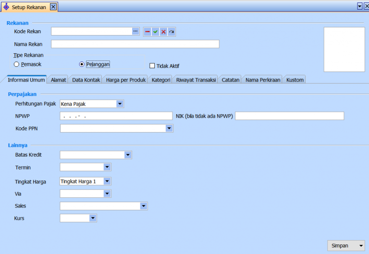Expand the Perhitungan Pajak dropdown
This screenshot has height=254, width=369.
click(x=120, y=104)
